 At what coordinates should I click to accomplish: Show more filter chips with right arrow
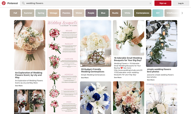[182, 13]
